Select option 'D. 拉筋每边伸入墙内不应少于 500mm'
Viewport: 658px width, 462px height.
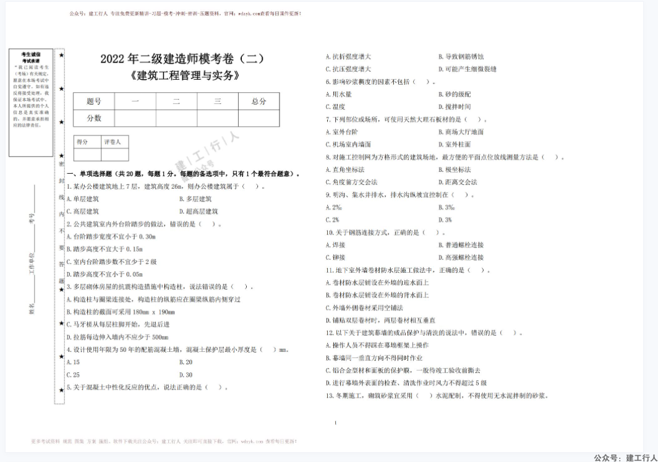(x=117, y=337)
